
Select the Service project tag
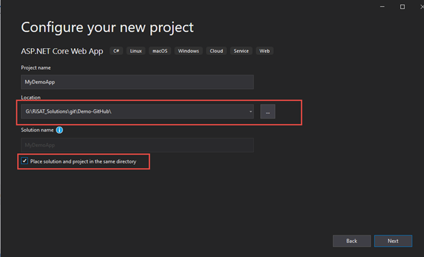tap(241, 51)
